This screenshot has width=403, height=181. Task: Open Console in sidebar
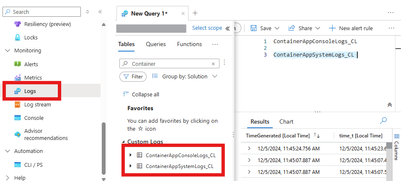coord(34,118)
